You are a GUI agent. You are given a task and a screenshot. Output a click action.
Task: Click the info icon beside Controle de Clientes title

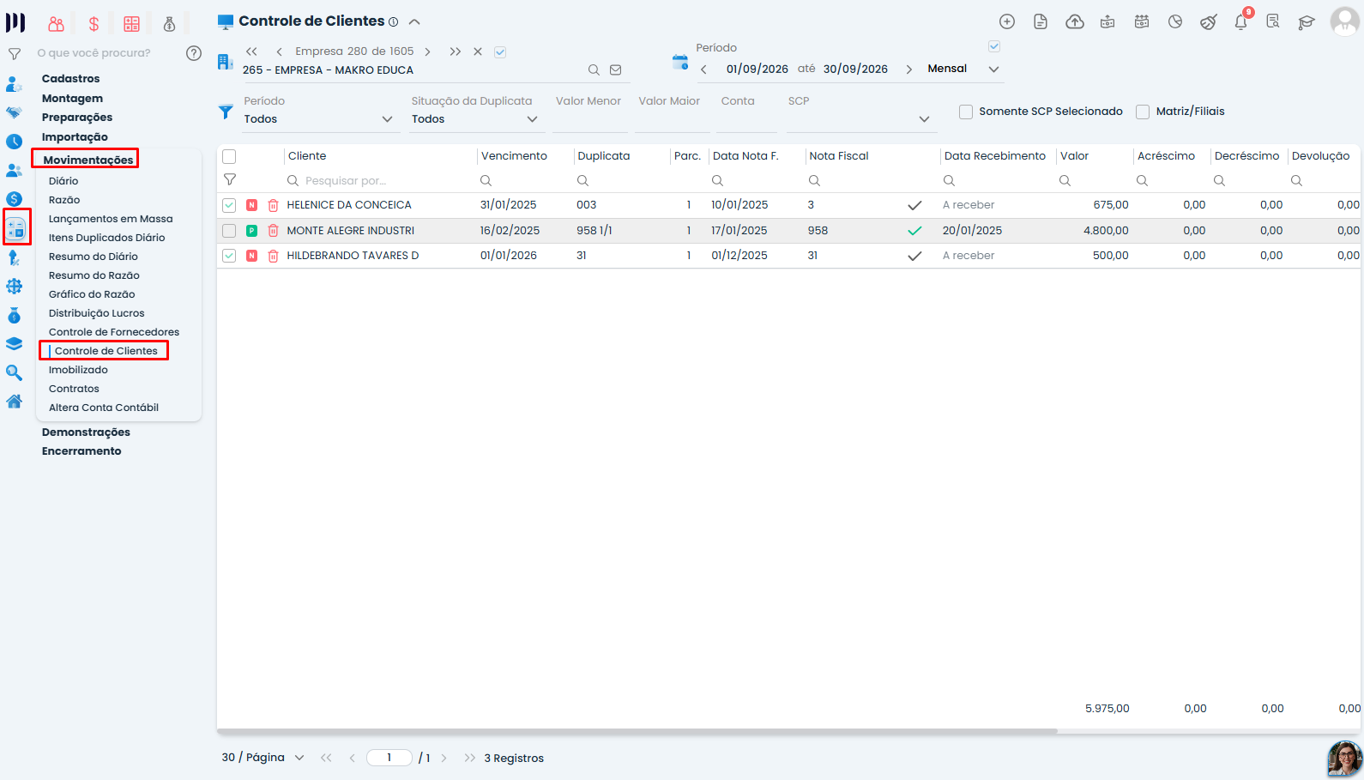pos(394,22)
